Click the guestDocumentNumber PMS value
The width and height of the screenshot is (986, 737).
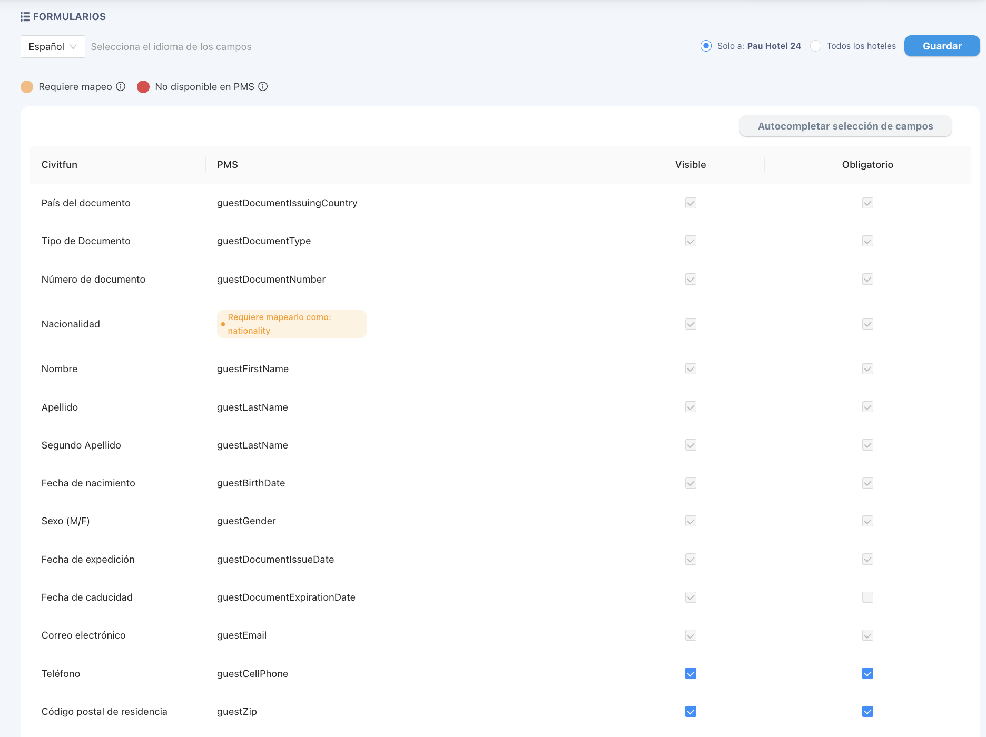tap(271, 280)
